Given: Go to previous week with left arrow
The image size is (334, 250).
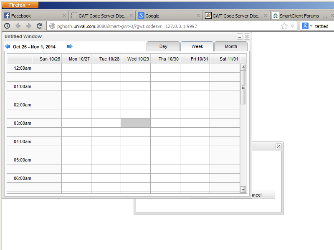Looking at the screenshot, I should tap(8, 46).
